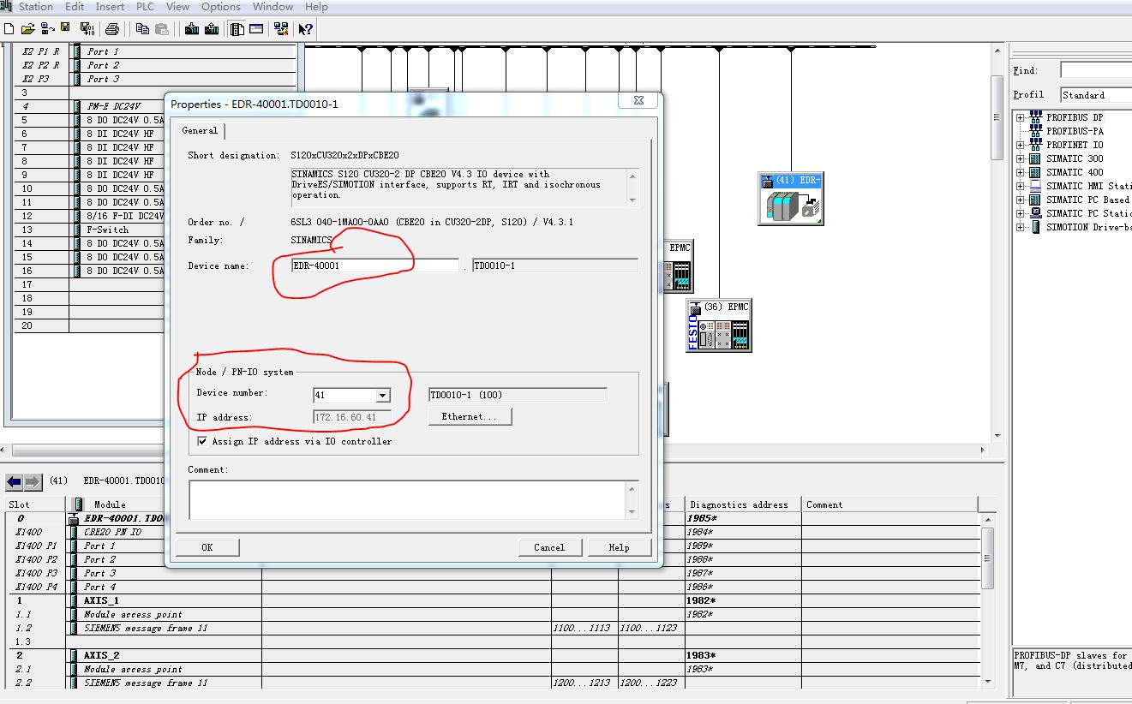This screenshot has width=1132, height=704.
Task: Open the Profil Standard dropdown
Action: coord(1096,95)
